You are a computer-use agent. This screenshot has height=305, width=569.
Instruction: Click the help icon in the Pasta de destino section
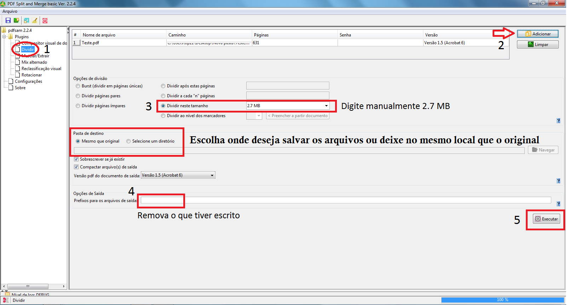pos(558,181)
